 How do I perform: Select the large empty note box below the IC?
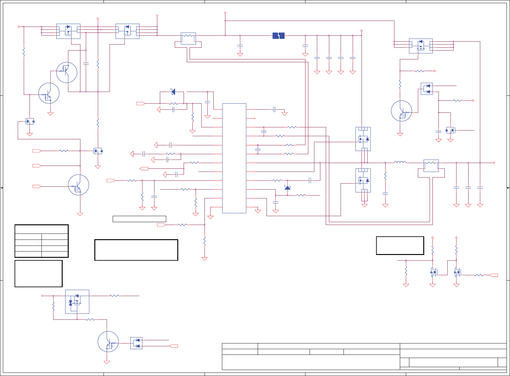click(136, 250)
